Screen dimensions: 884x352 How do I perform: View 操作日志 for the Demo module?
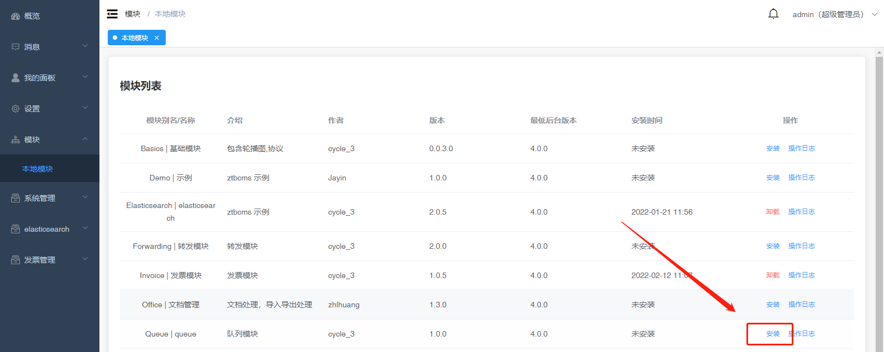coord(802,178)
